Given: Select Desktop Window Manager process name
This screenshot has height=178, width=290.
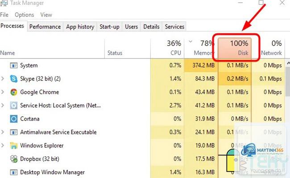Looking at the screenshot, I should pos(52,172).
